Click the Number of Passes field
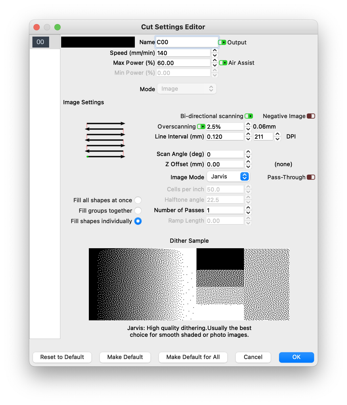The height and width of the screenshot is (405, 347). 225,210
